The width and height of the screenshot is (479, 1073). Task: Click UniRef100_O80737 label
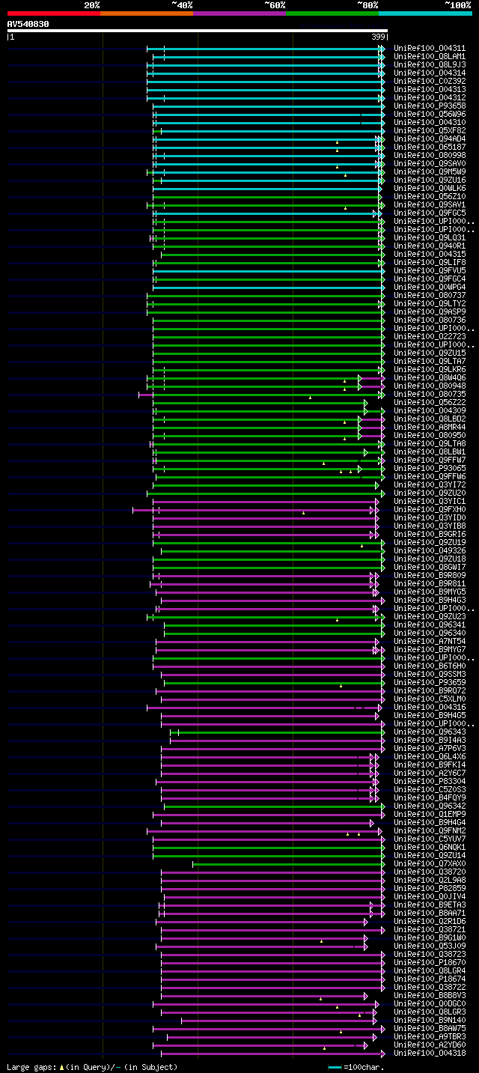click(x=430, y=296)
